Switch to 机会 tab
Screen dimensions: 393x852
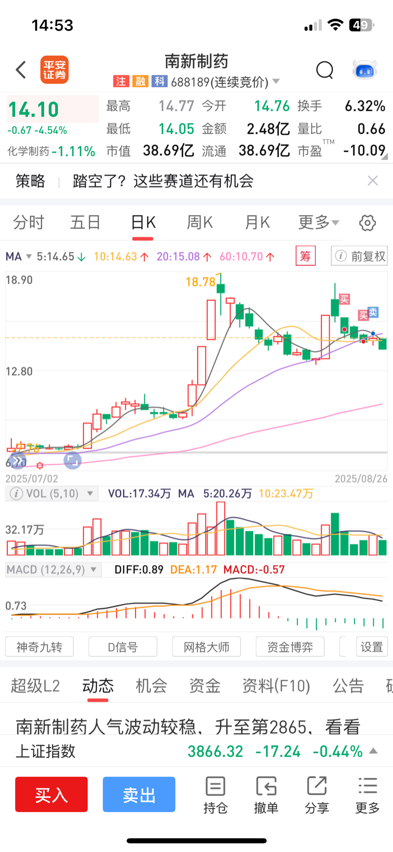pos(151,685)
